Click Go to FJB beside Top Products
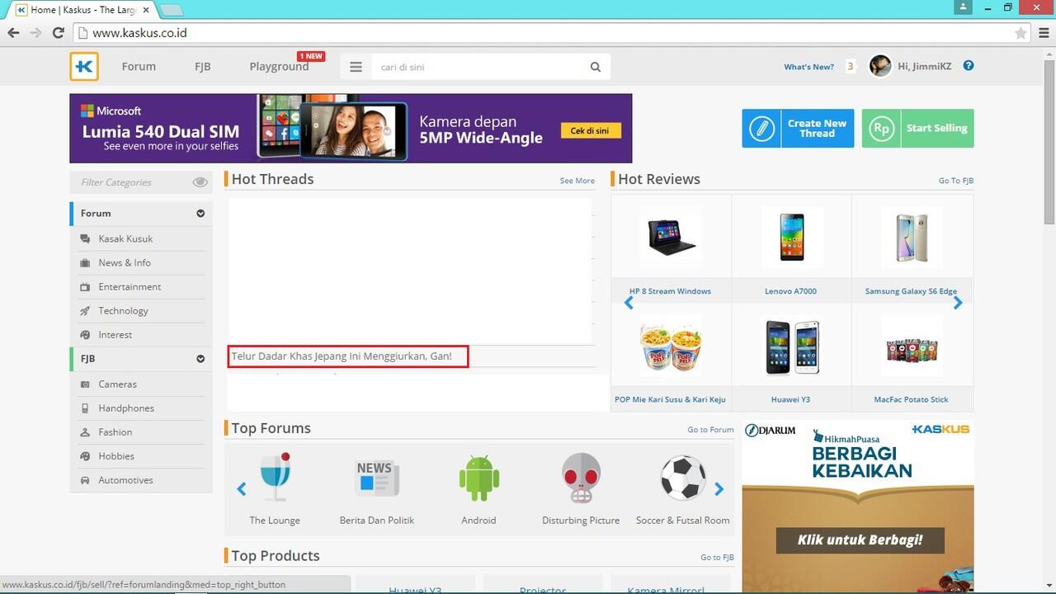The height and width of the screenshot is (594, 1056). (717, 558)
